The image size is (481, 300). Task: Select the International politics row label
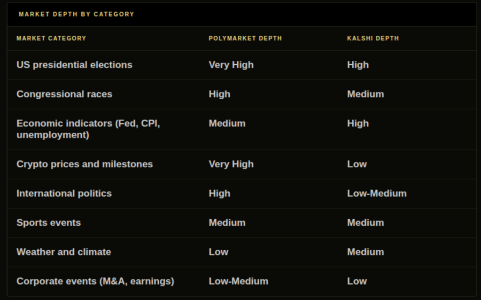click(x=64, y=193)
